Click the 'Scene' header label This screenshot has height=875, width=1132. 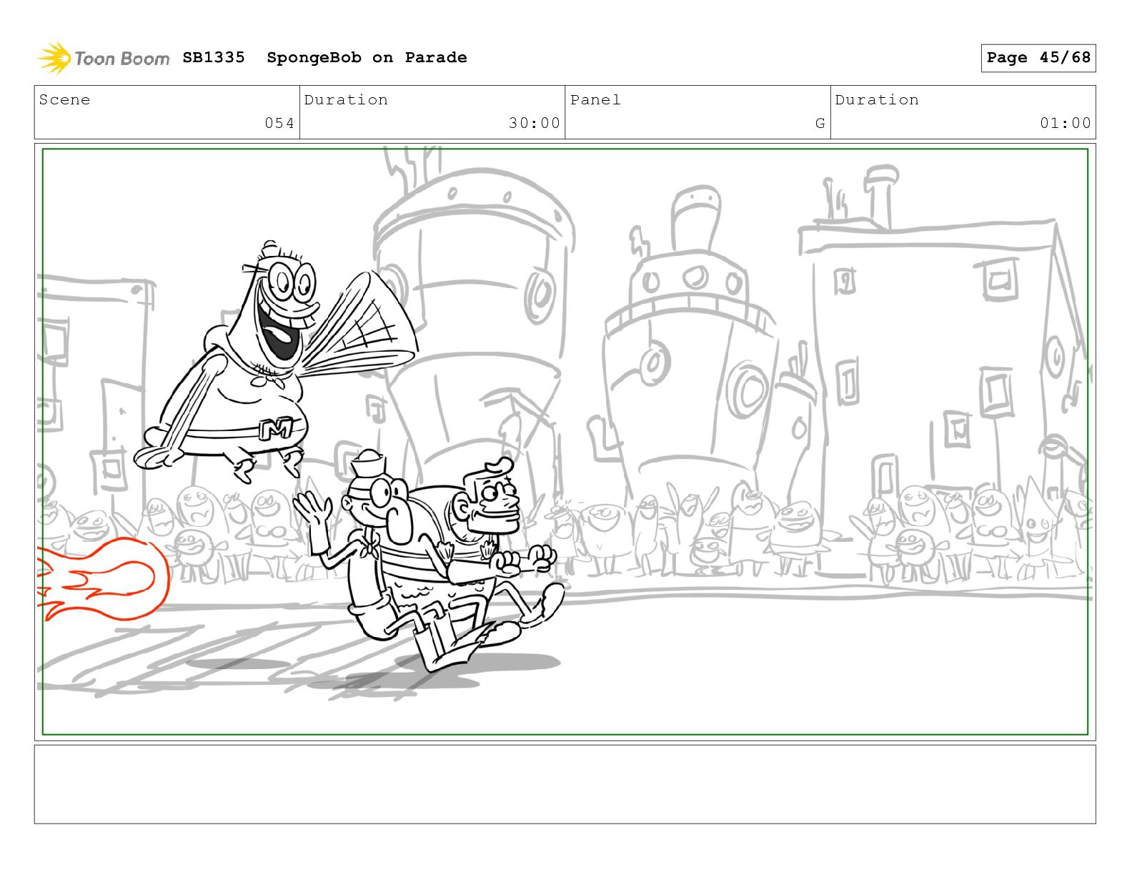[x=65, y=99]
